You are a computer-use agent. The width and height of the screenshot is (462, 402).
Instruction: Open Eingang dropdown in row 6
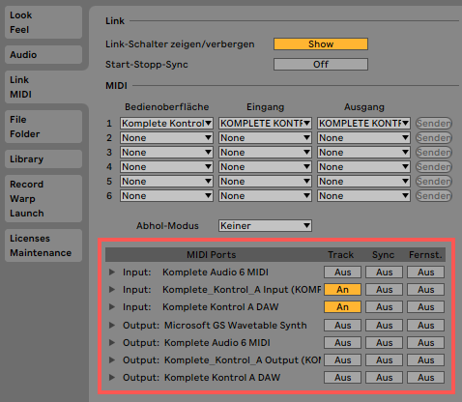(x=265, y=196)
